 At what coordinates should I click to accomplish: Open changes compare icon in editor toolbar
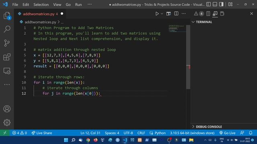(169, 14)
